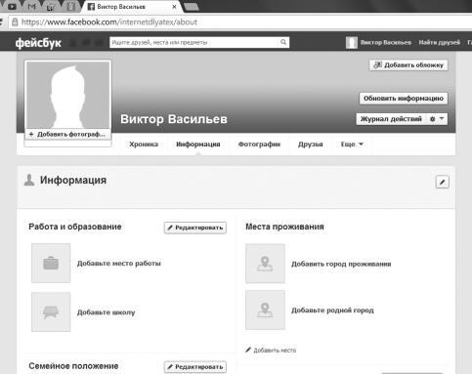The width and height of the screenshot is (472, 374).
Task: Click the profile photo placeholder thumbnail
Action: pos(67,95)
